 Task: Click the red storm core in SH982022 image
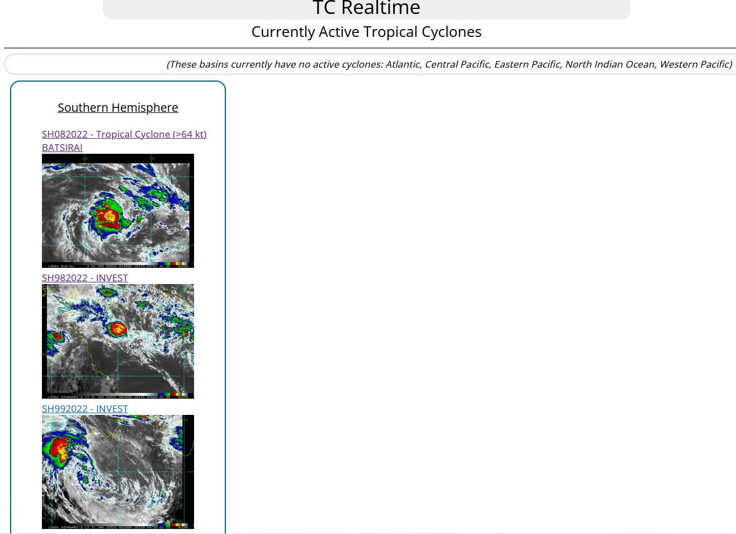118,329
